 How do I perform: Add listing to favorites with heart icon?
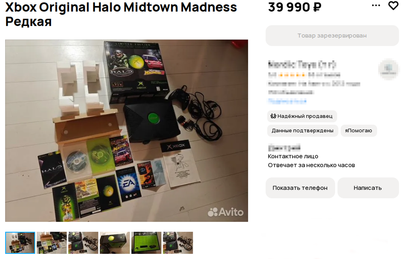tap(393, 6)
